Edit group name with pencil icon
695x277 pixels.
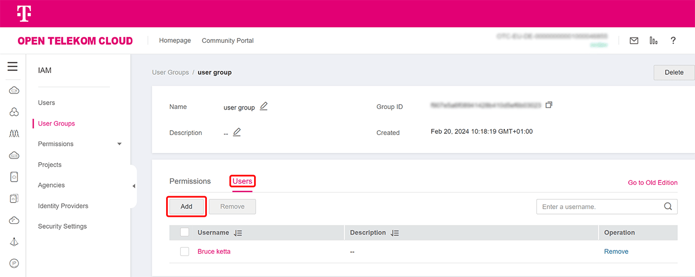[x=264, y=106]
